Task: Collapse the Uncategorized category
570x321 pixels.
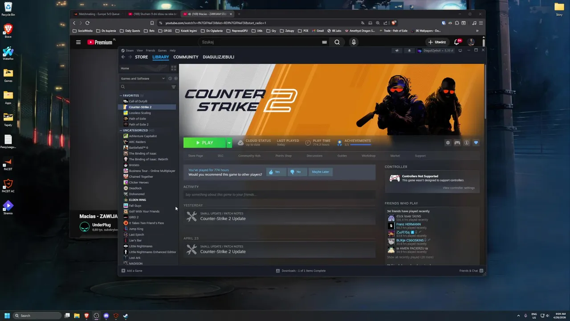Action: [121, 130]
